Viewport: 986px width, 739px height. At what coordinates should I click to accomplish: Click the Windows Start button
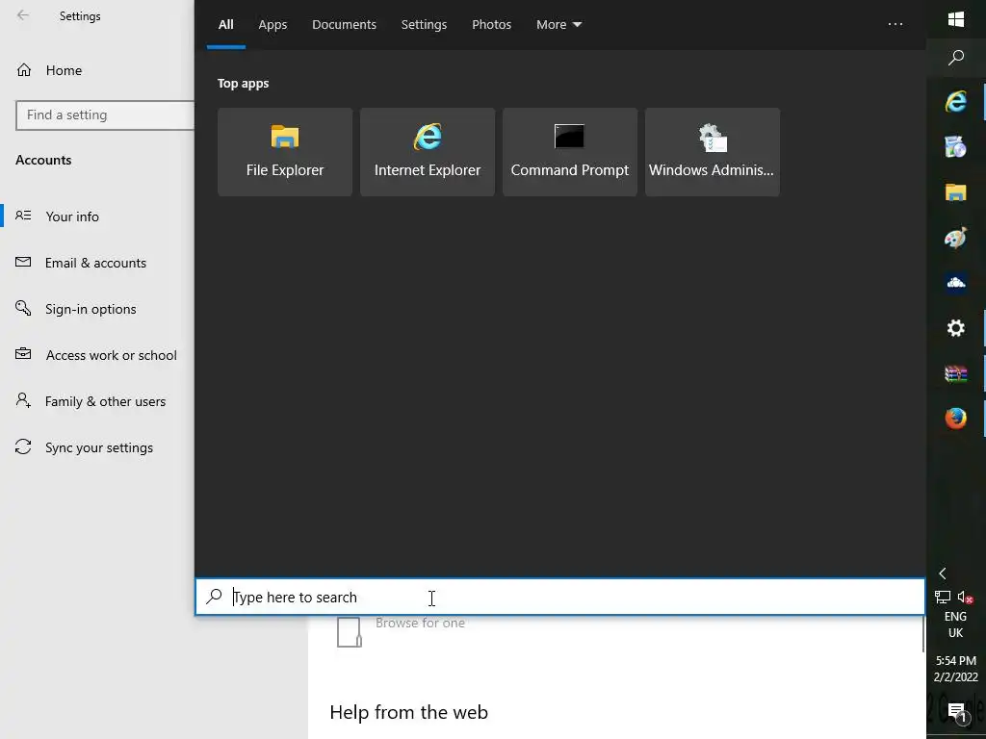956,19
